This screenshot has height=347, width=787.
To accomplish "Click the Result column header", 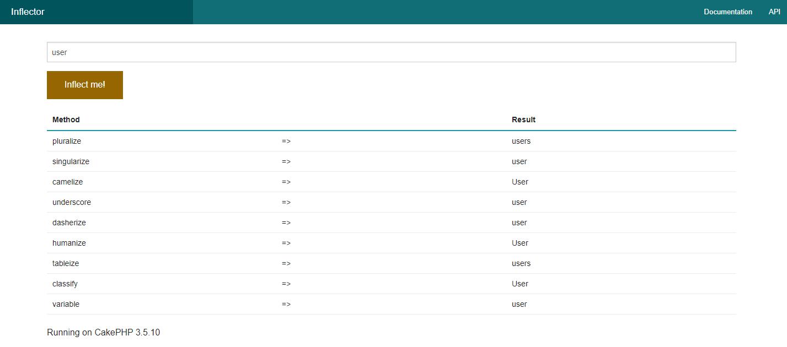I will point(523,120).
